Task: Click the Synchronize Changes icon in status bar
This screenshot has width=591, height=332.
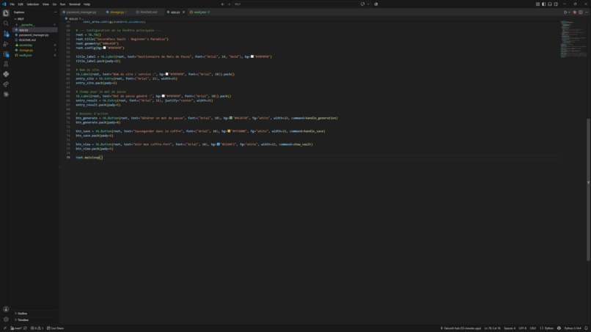Action: [x=25, y=328]
